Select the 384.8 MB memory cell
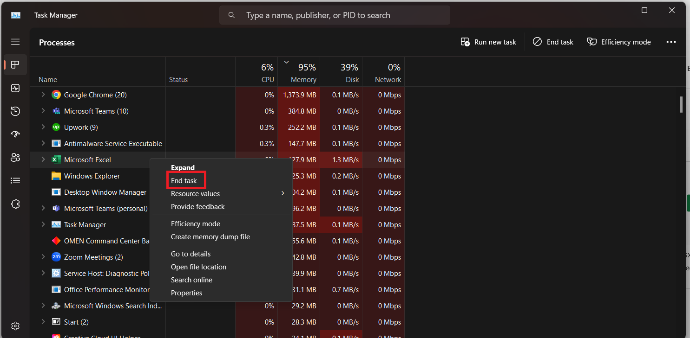 [x=299, y=111]
